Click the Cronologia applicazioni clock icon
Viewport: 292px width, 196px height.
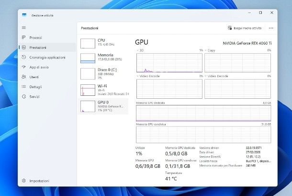coord(23,57)
